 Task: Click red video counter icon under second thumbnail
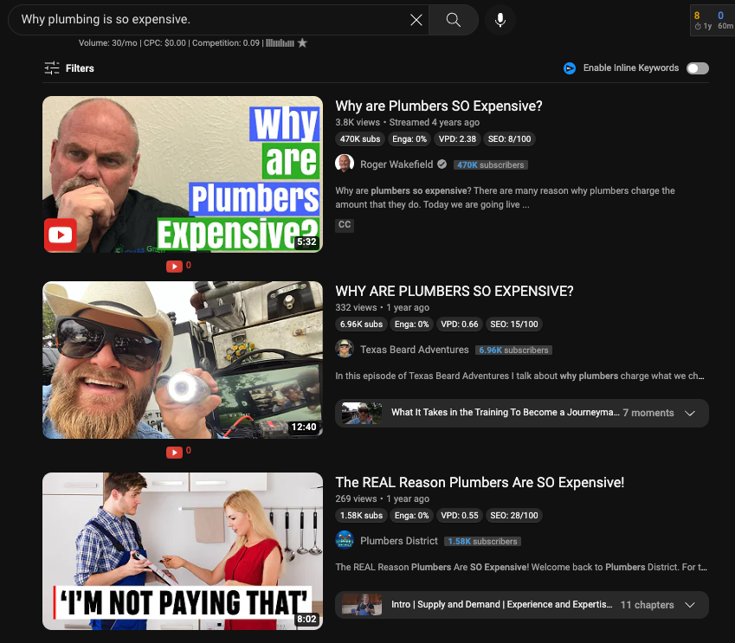[174, 453]
